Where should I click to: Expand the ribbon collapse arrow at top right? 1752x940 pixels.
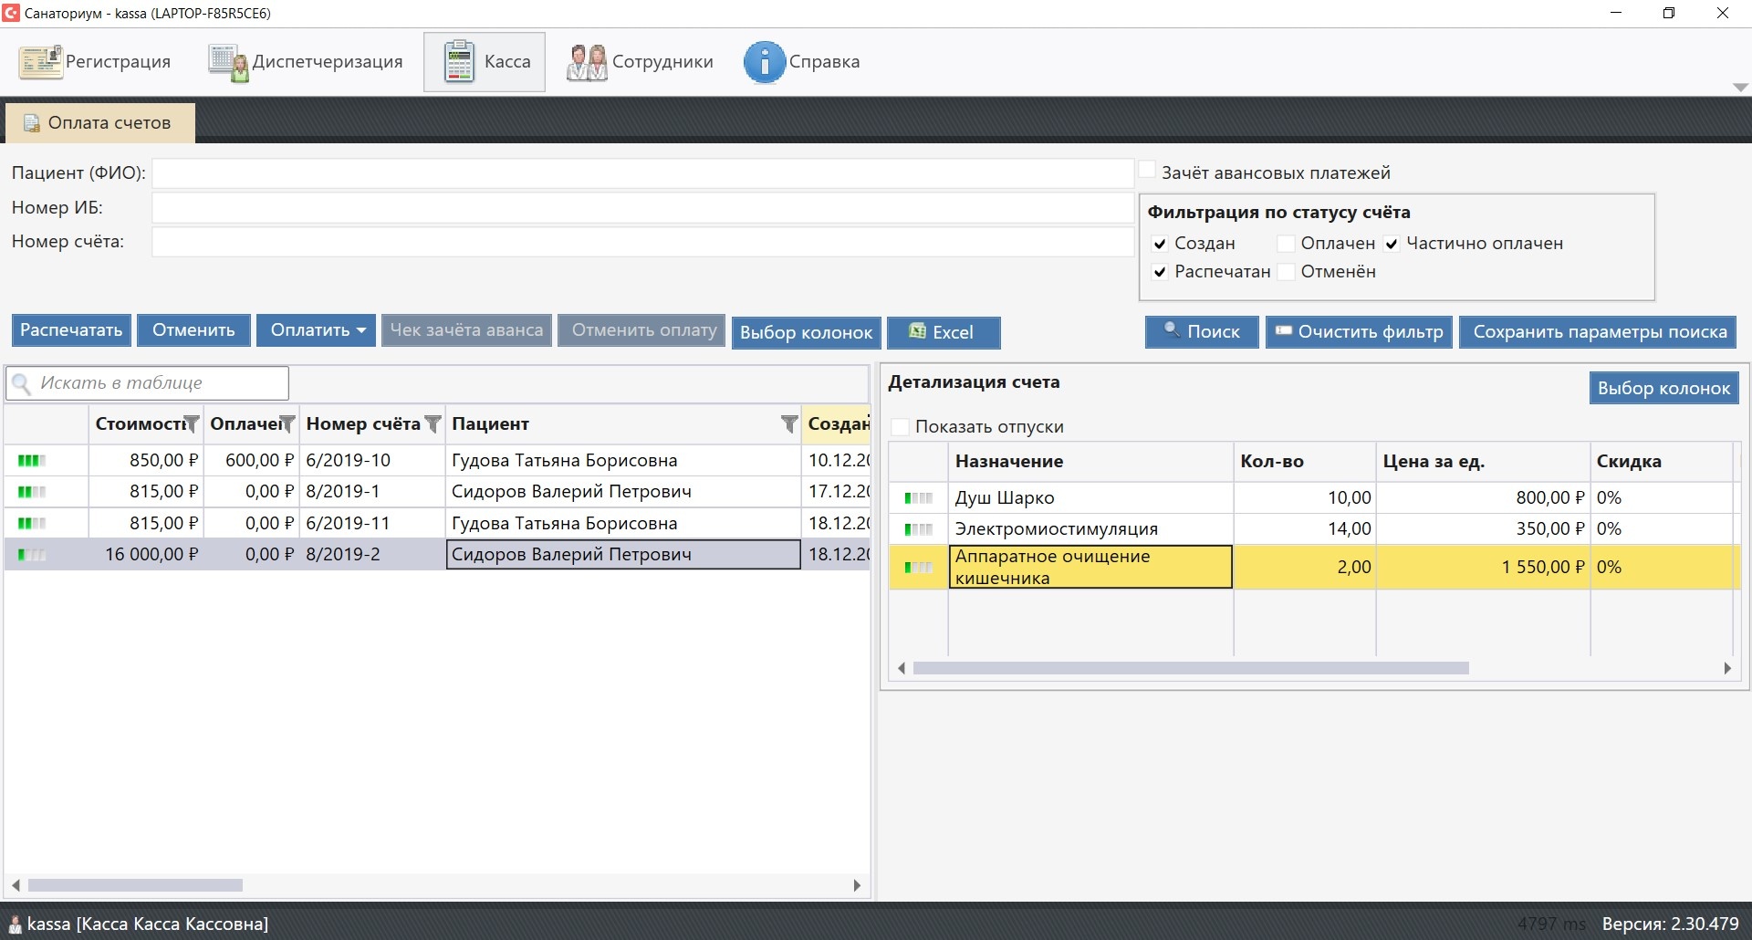pyautogui.click(x=1739, y=88)
